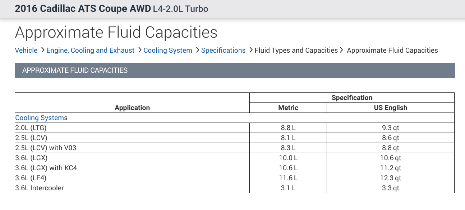Click the Vehicle breadcrumb link
The width and height of the screenshot is (465, 210).
coord(26,51)
